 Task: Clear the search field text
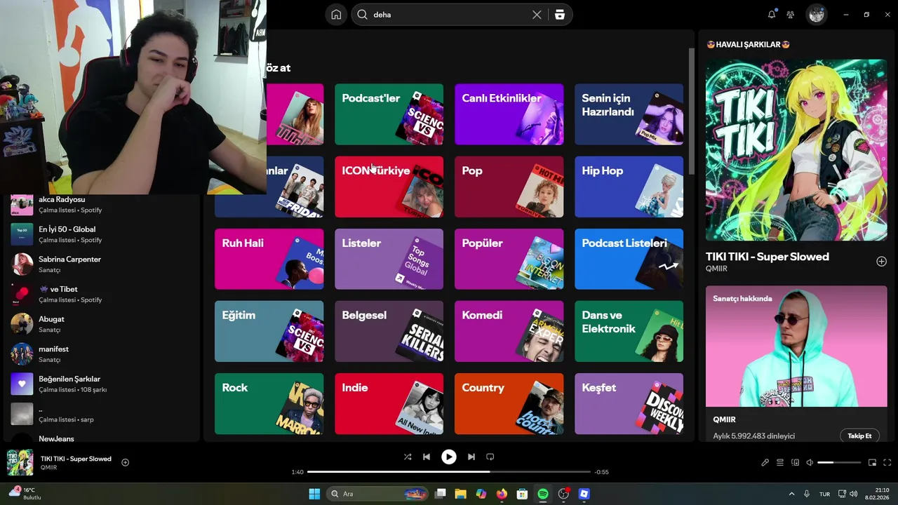pyautogui.click(x=537, y=15)
